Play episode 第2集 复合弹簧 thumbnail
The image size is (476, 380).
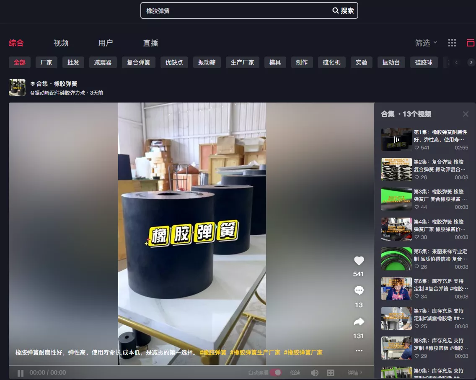[396, 169]
